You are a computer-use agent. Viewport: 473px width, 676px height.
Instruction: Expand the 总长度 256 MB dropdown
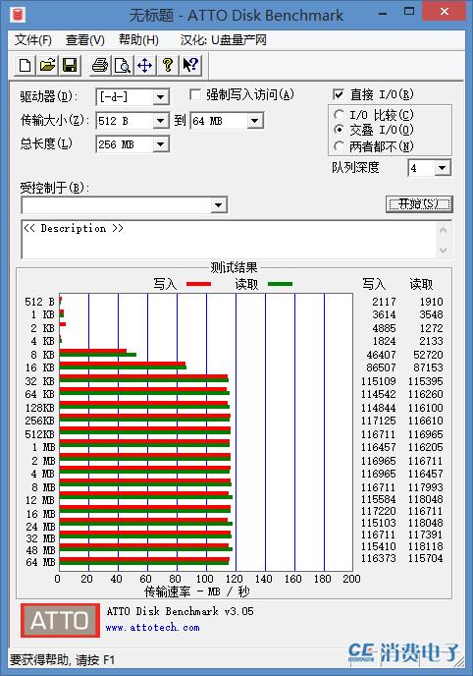pos(161,144)
